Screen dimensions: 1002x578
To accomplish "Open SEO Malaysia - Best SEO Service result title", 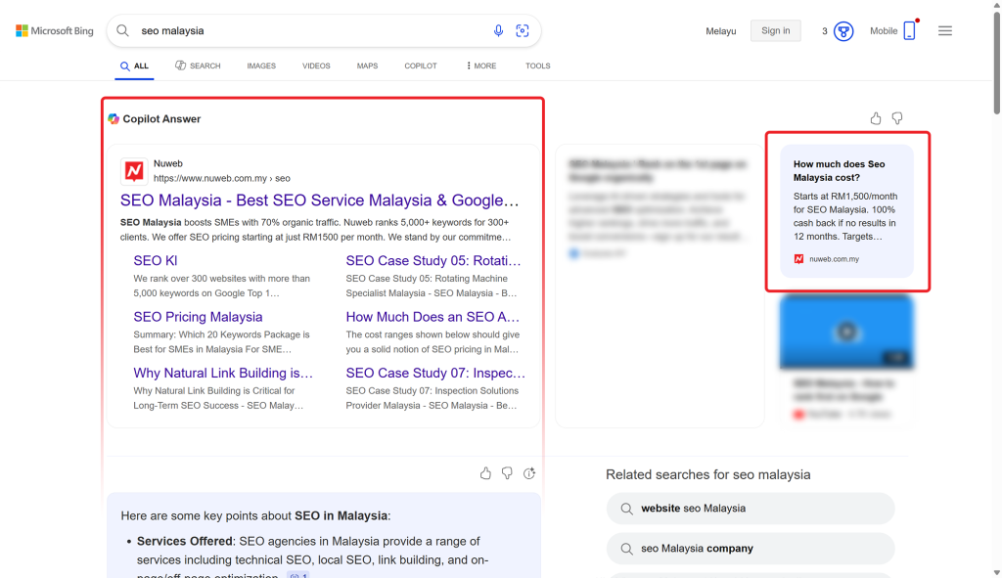I will (x=320, y=200).
